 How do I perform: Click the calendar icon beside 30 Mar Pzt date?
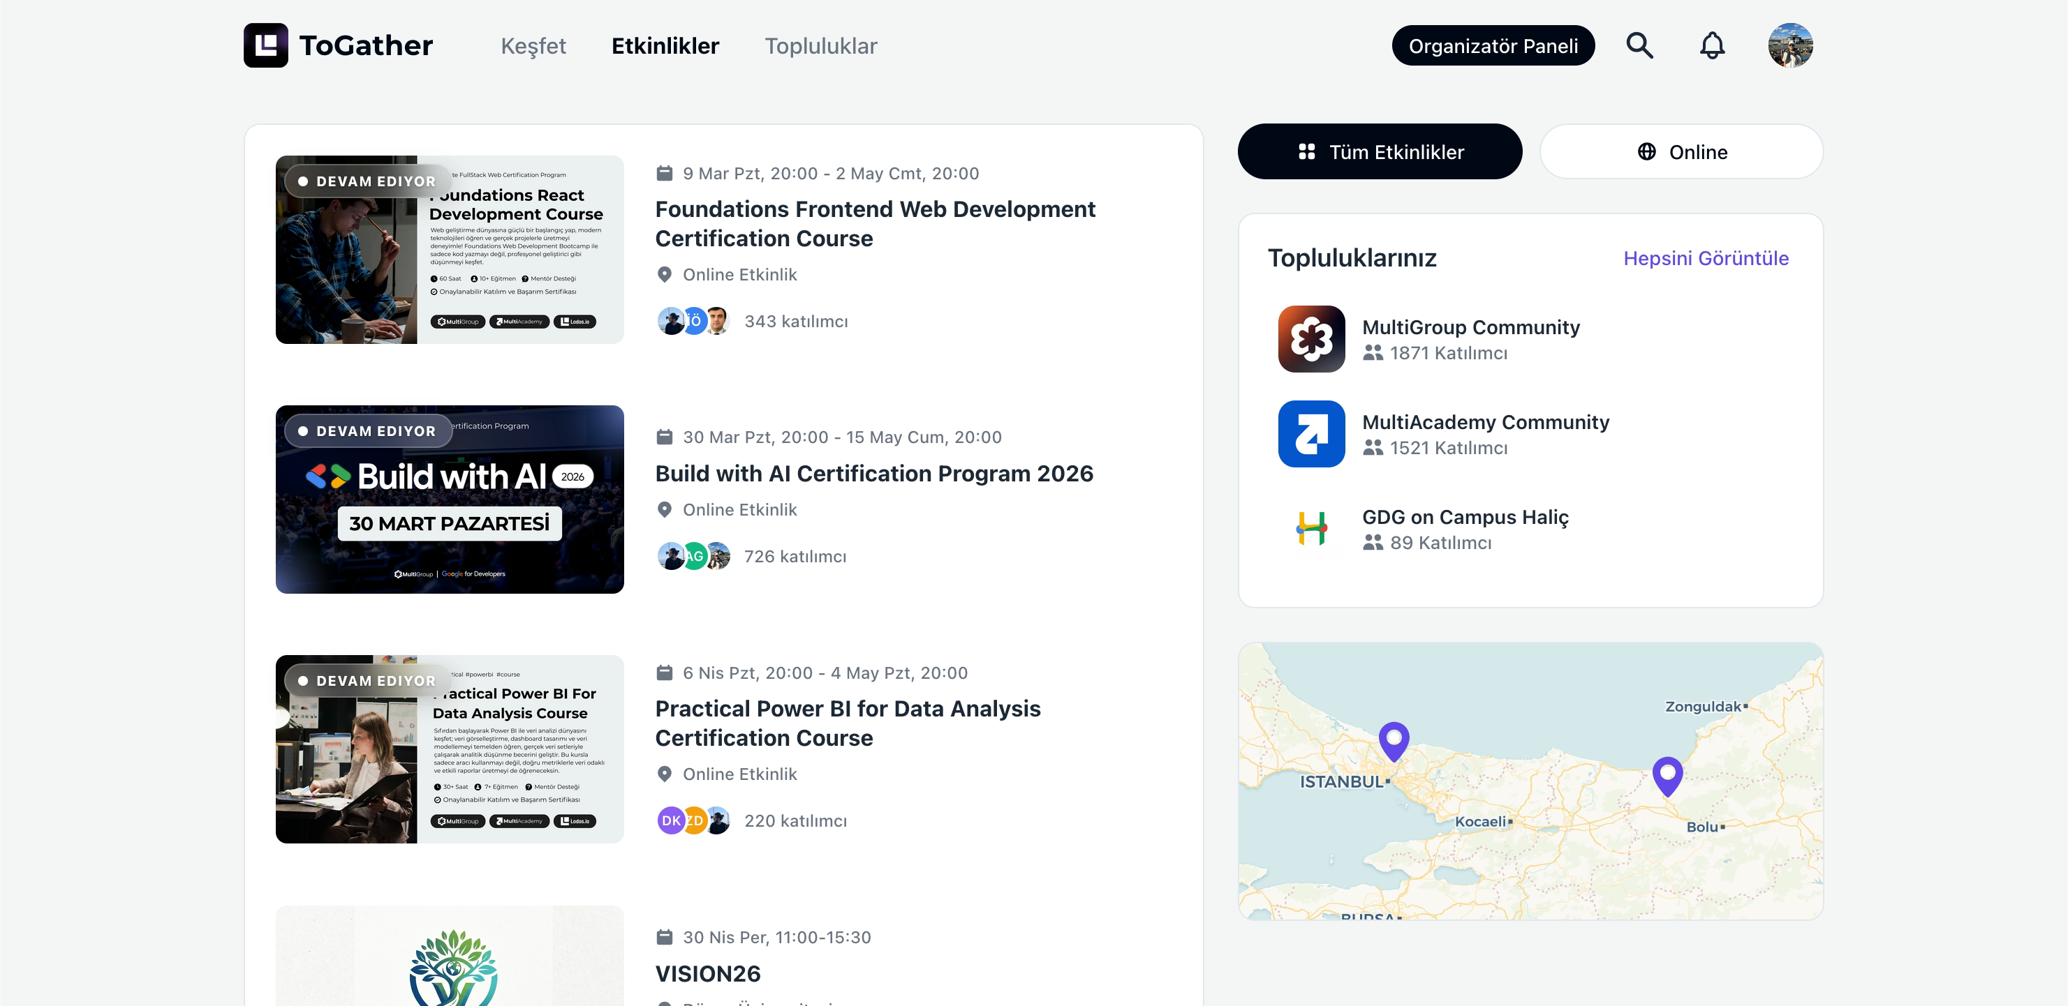click(x=665, y=437)
